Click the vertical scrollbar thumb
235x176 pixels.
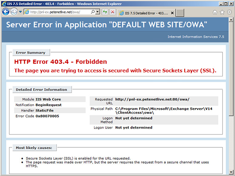(x=231, y=69)
